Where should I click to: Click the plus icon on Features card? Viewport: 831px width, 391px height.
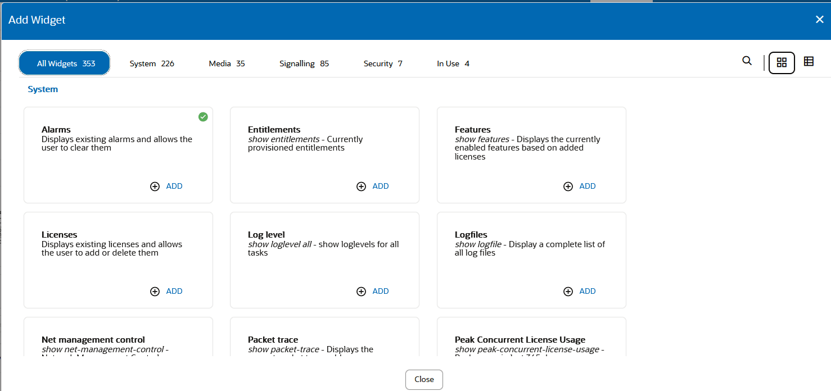tap(568, 187)
